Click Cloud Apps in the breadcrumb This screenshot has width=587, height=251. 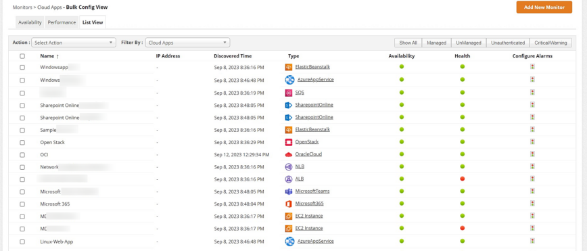pos(49,7)
